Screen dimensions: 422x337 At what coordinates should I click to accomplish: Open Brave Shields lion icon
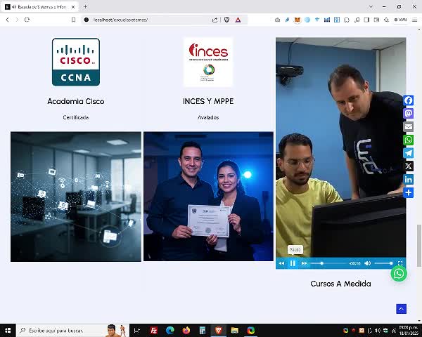coord(227,20)
